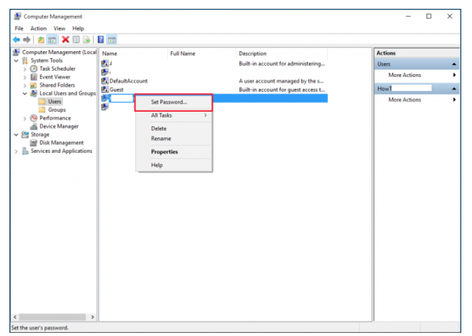Toggle the Show/Hide Console Tree icon
Viewport: 472px width, 336px height.
click(x=52, y=40)
